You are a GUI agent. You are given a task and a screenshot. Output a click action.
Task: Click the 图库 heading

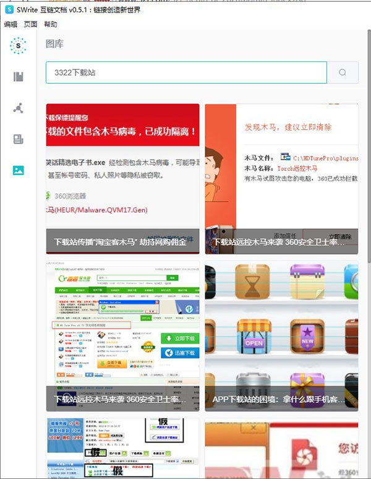[54, 44]
